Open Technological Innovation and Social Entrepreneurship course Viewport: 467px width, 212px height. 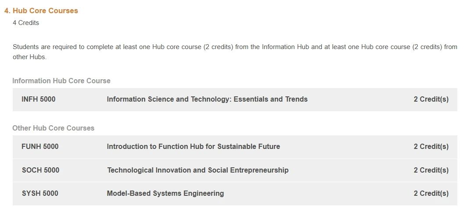point(198,170)
